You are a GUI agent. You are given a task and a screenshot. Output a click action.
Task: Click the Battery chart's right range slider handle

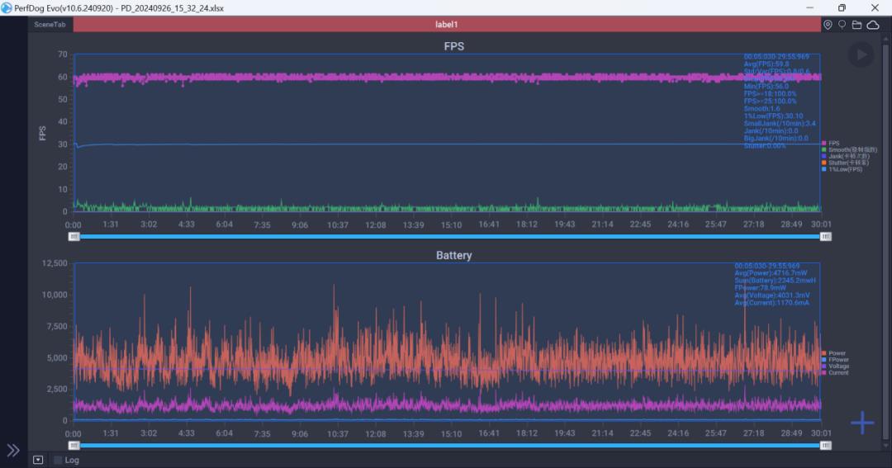point(826,446)
